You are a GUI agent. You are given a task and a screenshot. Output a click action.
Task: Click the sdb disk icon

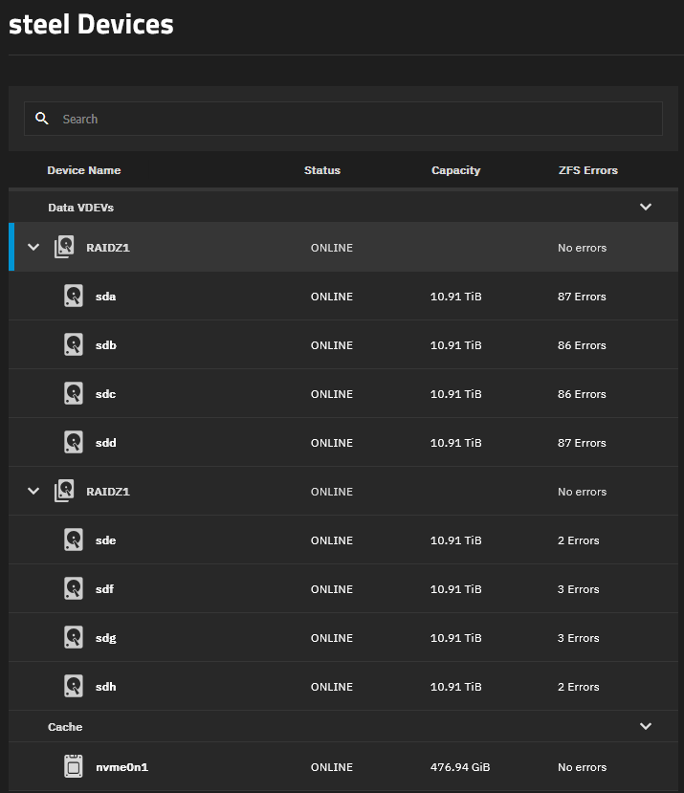(74, 345)
